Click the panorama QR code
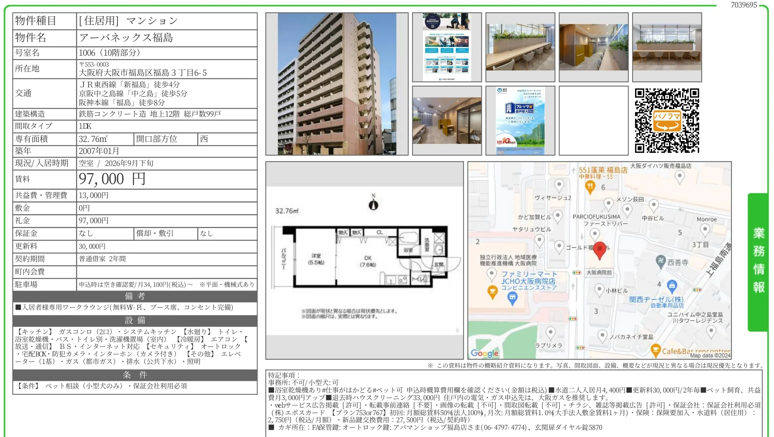Viewport: 774px width, 437px height. click(667, 120)
